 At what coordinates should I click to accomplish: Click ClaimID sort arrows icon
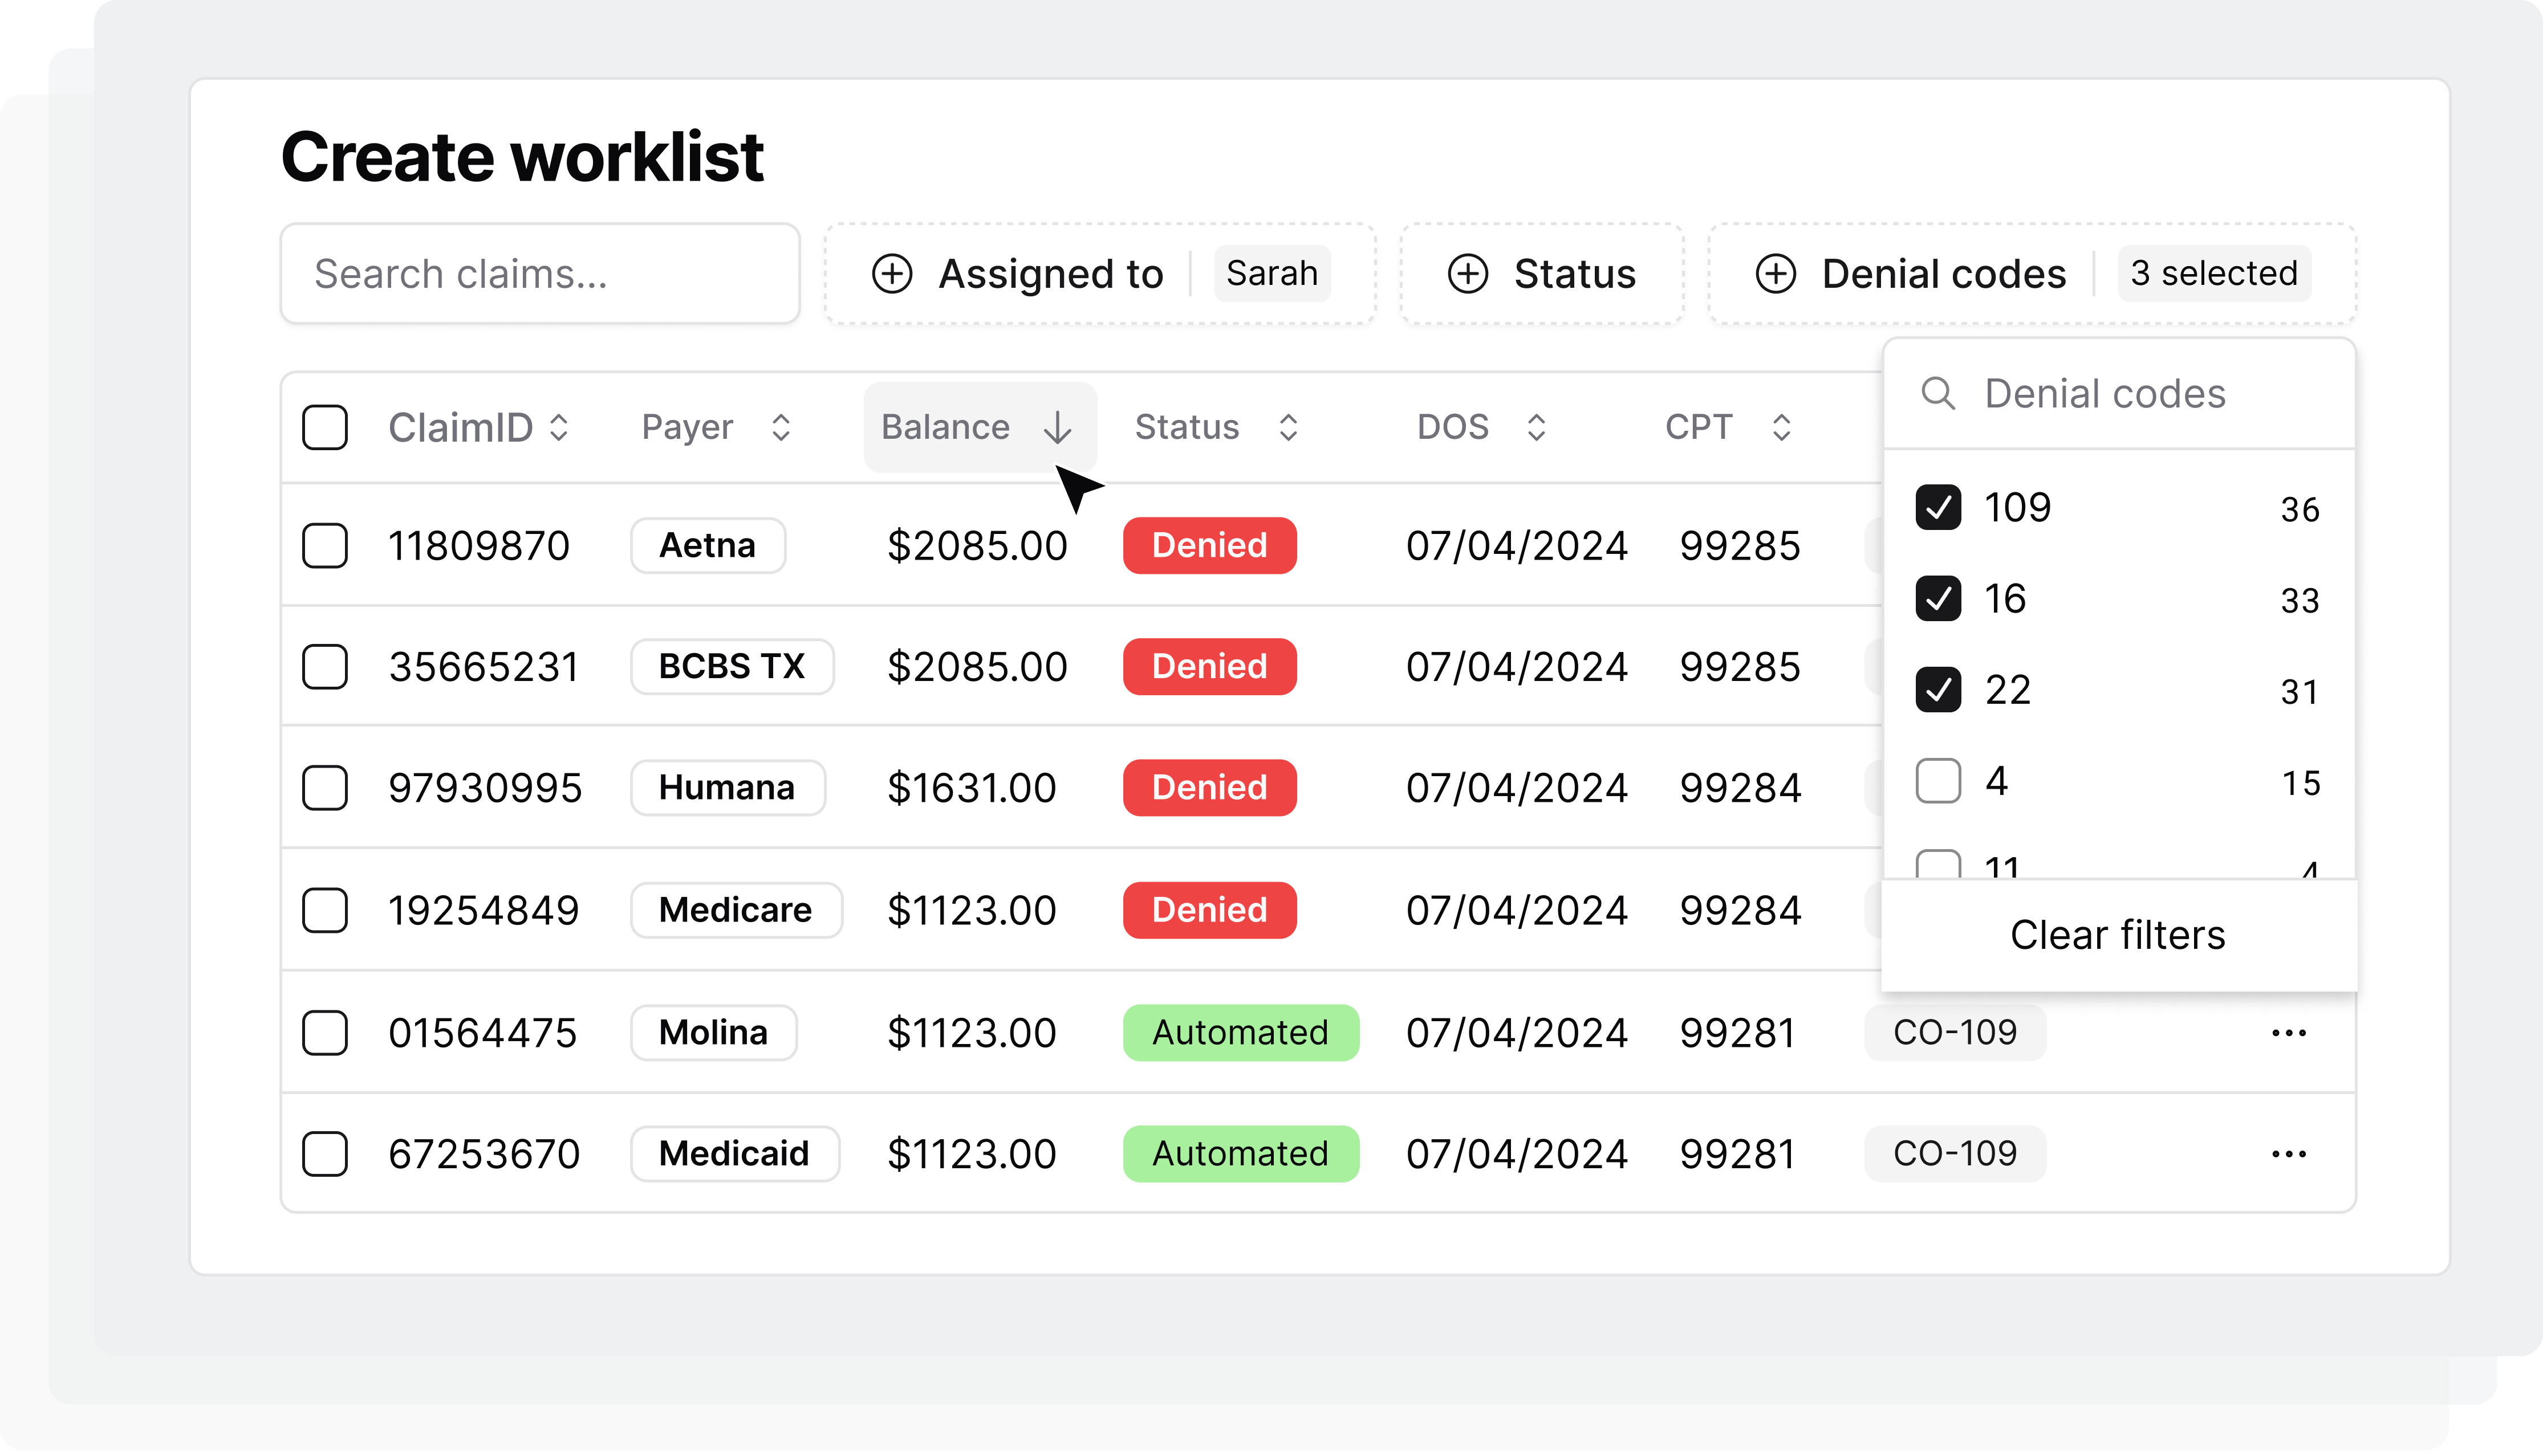tap(559, 428)
